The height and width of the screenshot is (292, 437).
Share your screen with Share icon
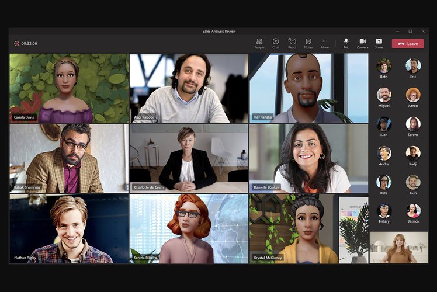379,43
